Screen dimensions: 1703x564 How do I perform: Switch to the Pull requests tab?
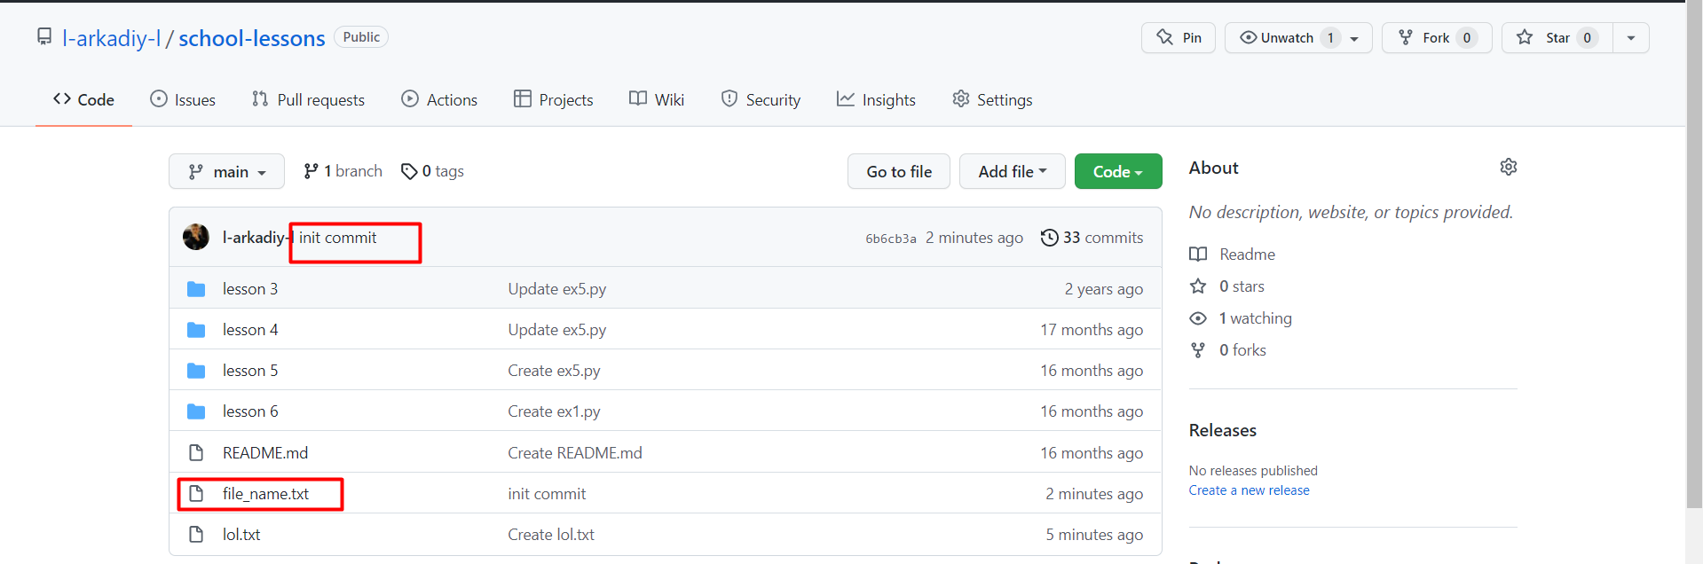[308, 99]
